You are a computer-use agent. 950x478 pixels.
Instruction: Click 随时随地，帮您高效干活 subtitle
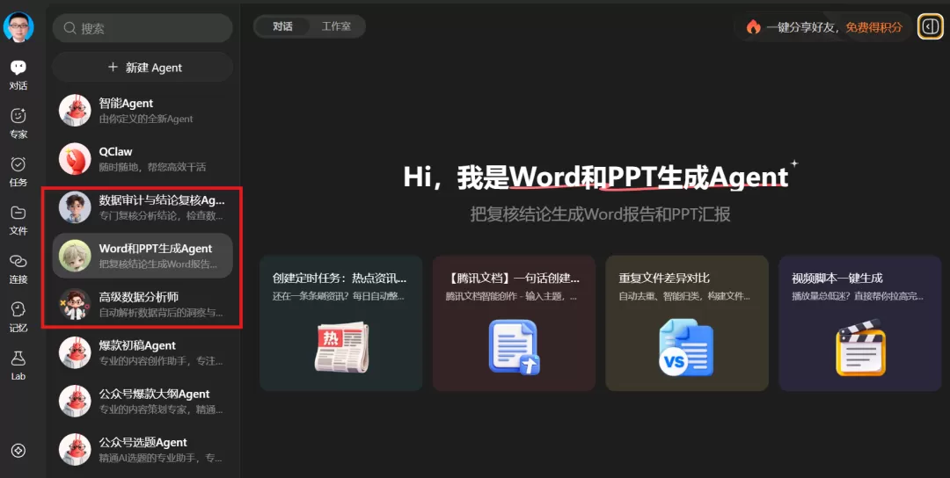click(153, 167)
